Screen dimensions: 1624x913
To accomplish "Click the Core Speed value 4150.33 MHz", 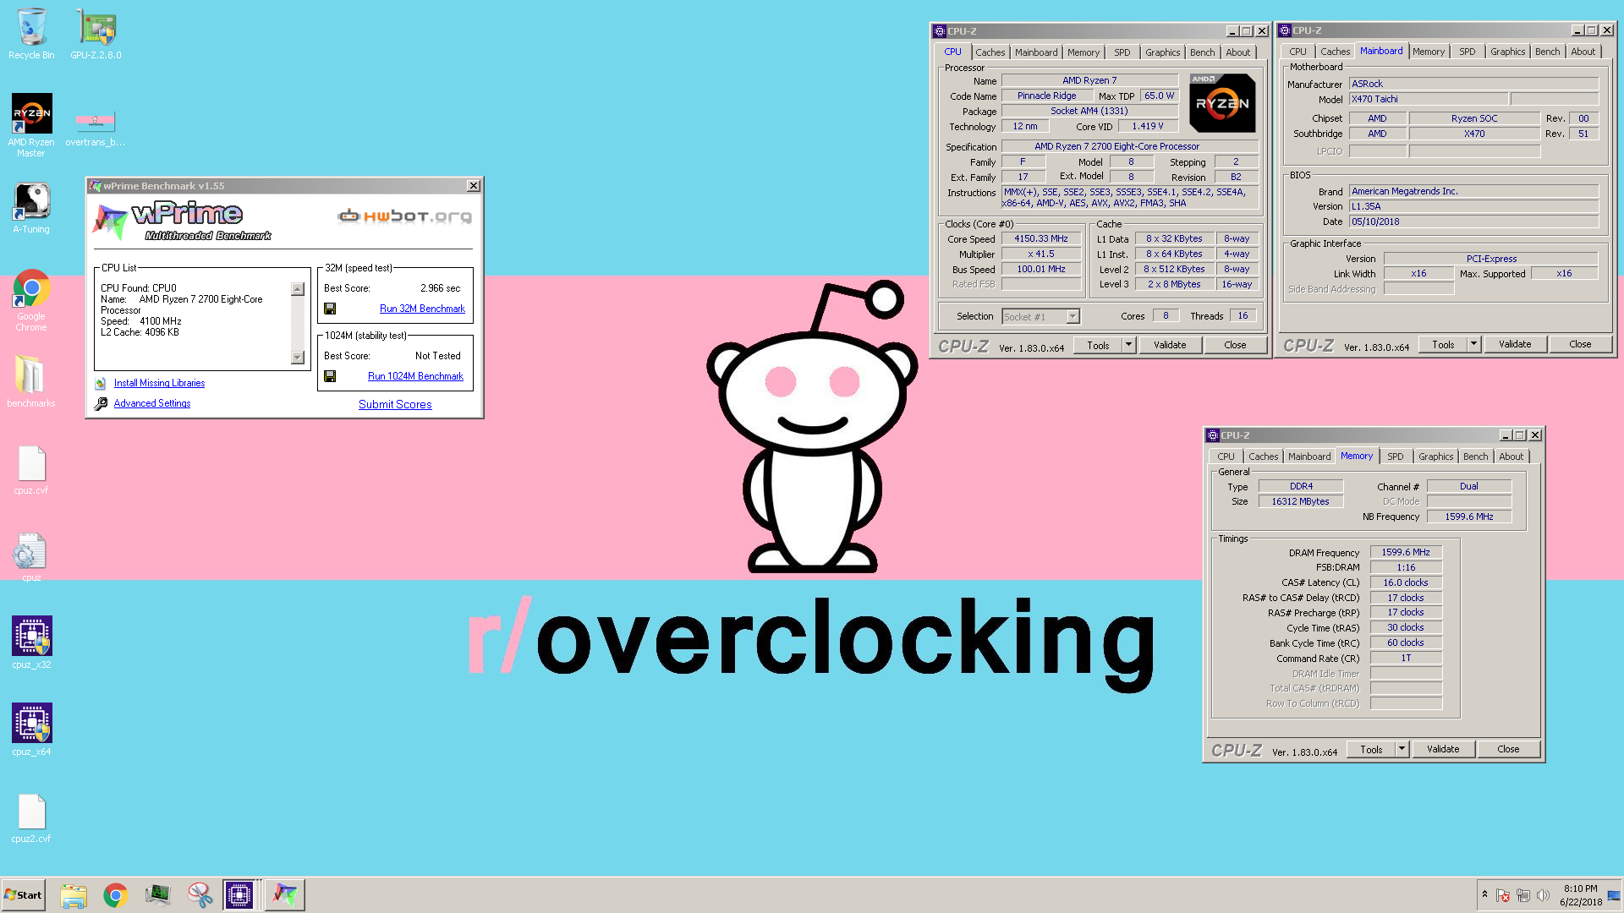I will (1041, 239).
